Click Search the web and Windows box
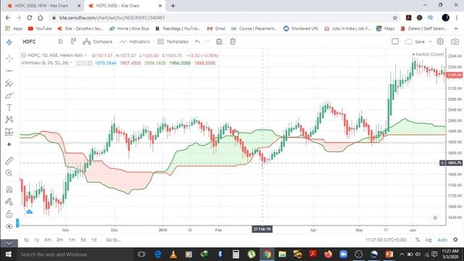This screenshot has height=261, width=464. tap(74, 254)
